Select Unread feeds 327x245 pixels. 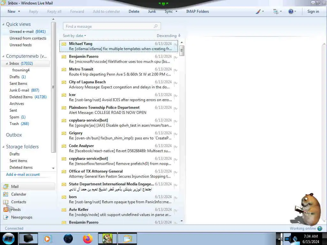(x=21, y=45)
